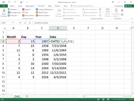The height and width of the screenshot is (101, 134).
Task: Open the Logical functions list
Action: click(x=27, y=9)
